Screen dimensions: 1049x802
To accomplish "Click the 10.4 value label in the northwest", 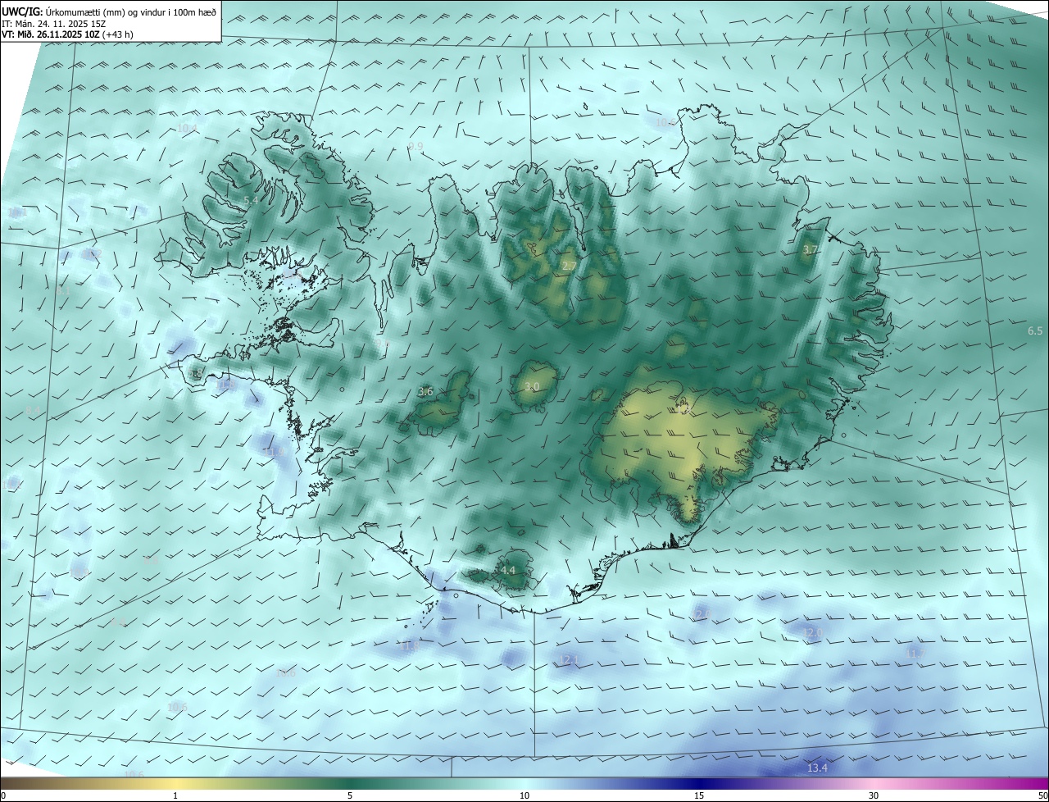I will point(186,128).
